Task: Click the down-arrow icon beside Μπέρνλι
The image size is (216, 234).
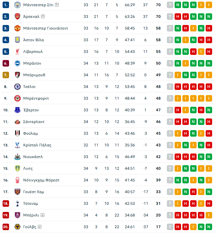Action: coord(43,215)
